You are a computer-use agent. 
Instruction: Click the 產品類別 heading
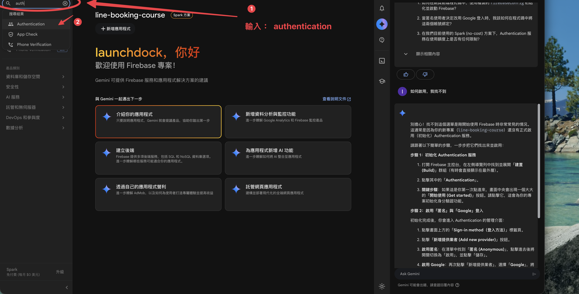point(13,68)
